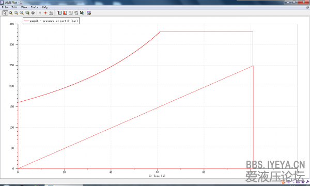Click the pump01 pressure legend label
Viewport: 310px width, 186px height.
click(x=54, y=21)
